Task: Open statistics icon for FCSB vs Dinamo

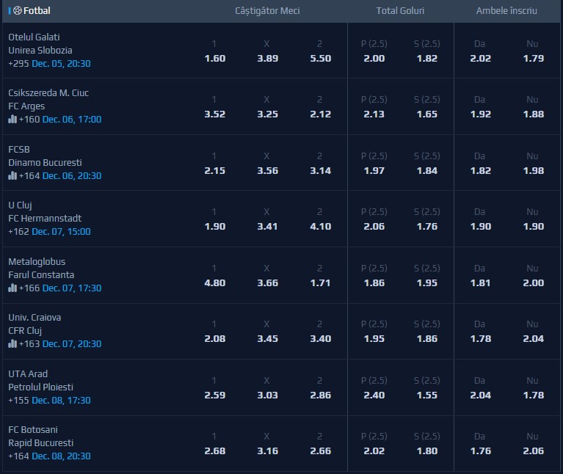Action: (x=12, y=175)
